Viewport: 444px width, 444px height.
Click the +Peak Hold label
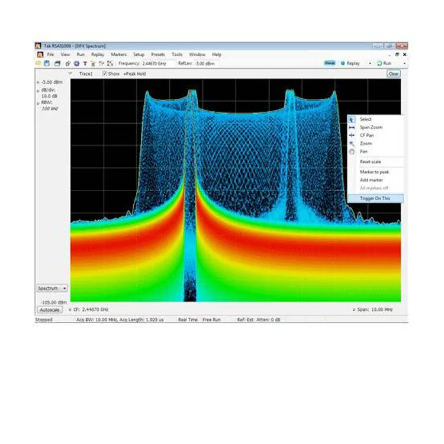(x=135, y=74)
